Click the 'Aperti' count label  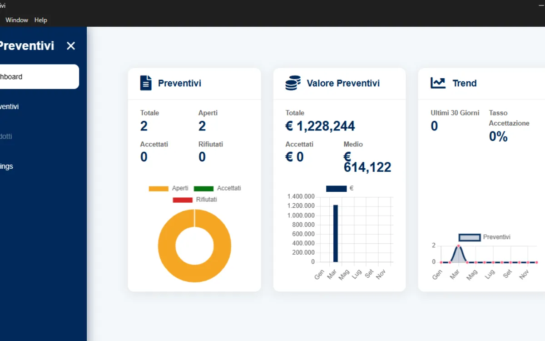point(208,113)
